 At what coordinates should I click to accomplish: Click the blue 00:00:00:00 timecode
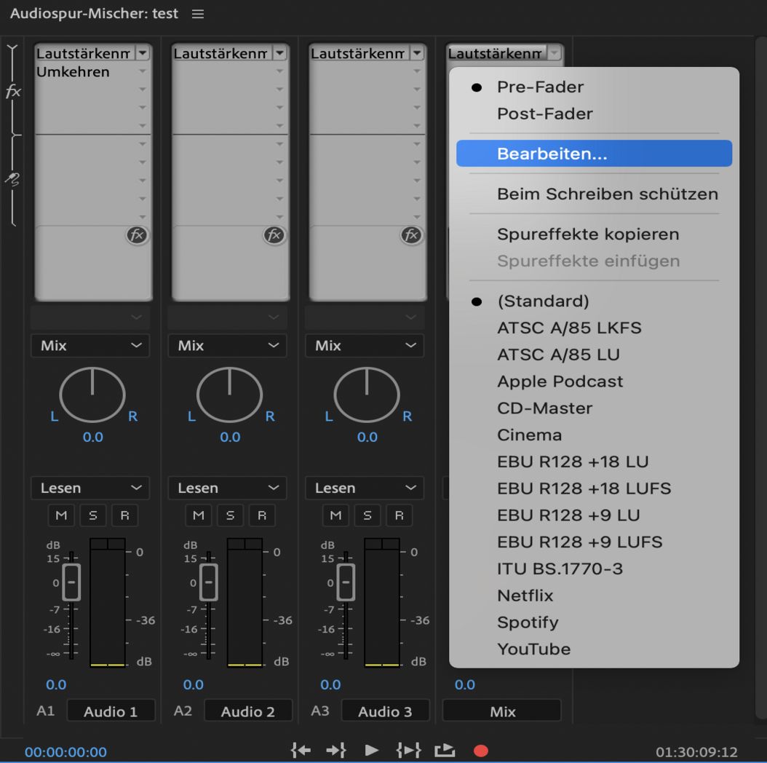pos(65,752)
